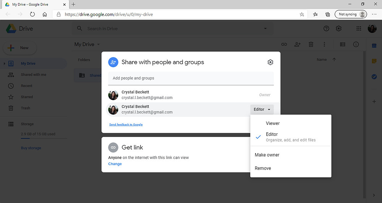Click the search magnifier icon
The width and height of the screenshot is (382, 203).
[79, 29]
